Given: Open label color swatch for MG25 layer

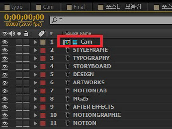Looking at the screenshot, I should click(x=43, y=99).
